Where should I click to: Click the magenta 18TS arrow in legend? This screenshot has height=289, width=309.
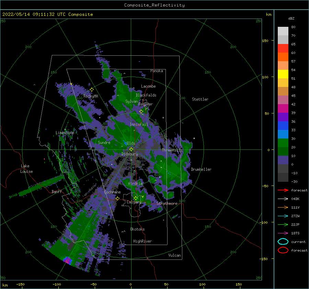click(283, 233)
